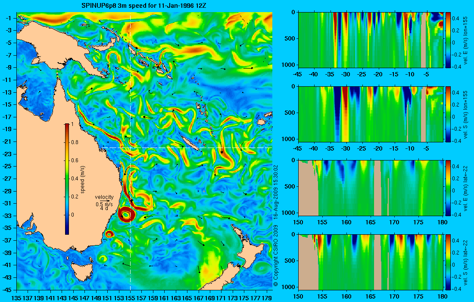This screenshot has width=474, height=302.
Task: Click the "-20" tick under the second panel
Action: 378,148
